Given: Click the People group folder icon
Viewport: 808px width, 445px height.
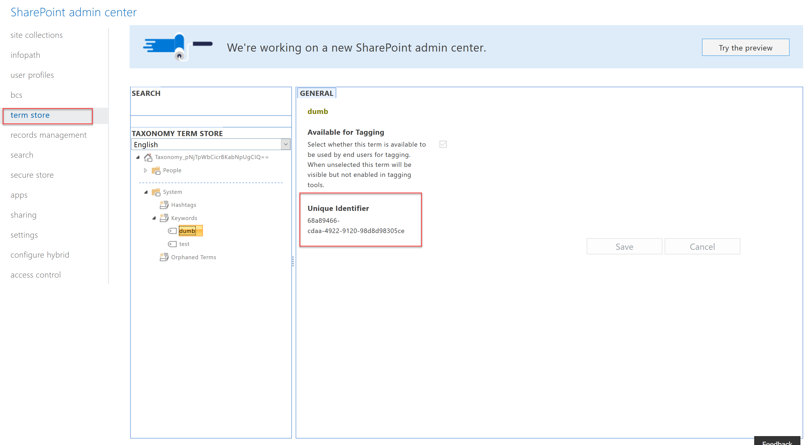Looking at the screenshot, I should (156, 170).
